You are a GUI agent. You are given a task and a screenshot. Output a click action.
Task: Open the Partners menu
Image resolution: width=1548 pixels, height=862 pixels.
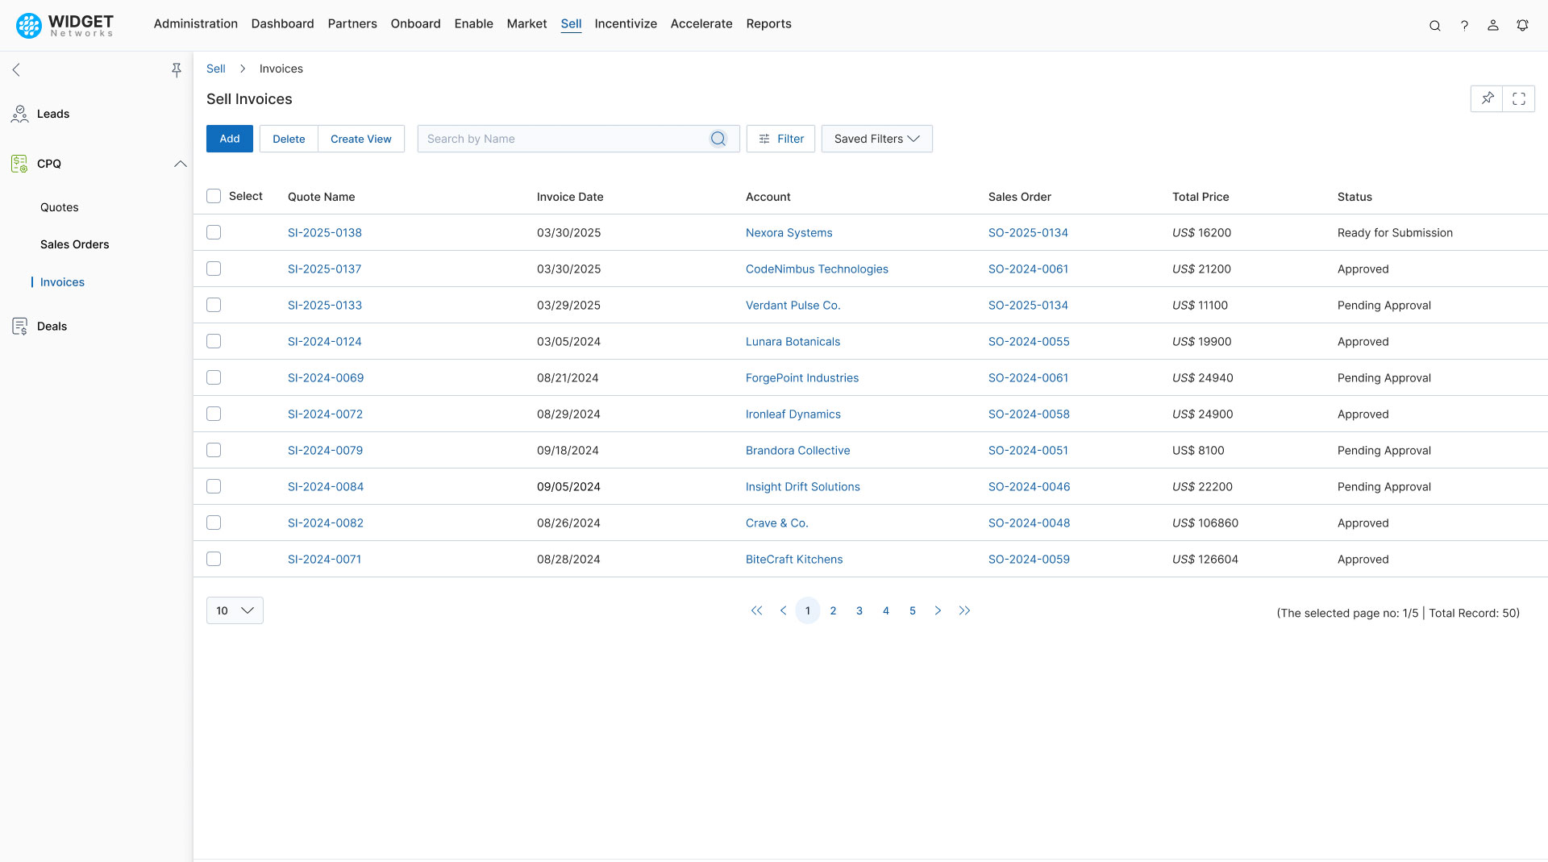(352, 24)
